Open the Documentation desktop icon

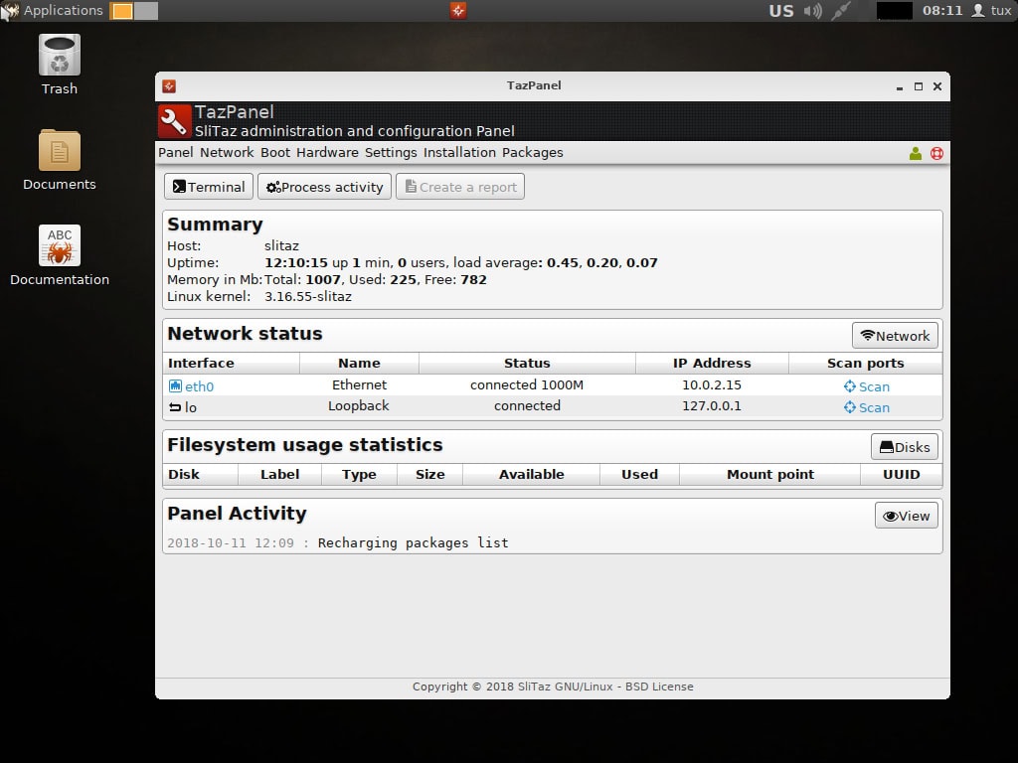pos(59,246)
